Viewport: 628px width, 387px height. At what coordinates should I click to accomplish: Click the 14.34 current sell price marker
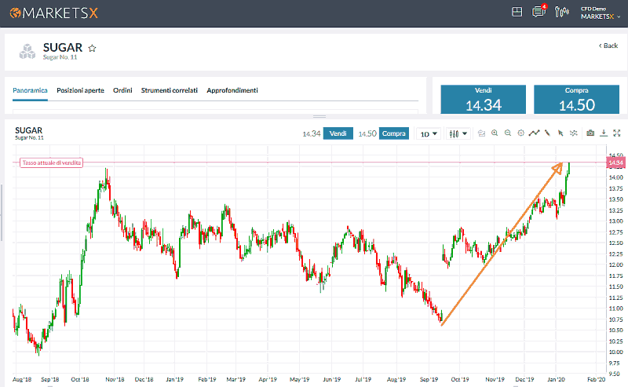tap(615, 162)
